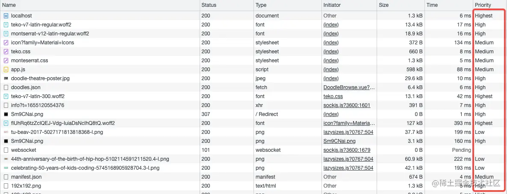Image resolution: width=507 pixels, height=194 pixels.
Task: Follow the sockjs.js?3600:1679 initiator link
Action: click(x=347, y=150)
